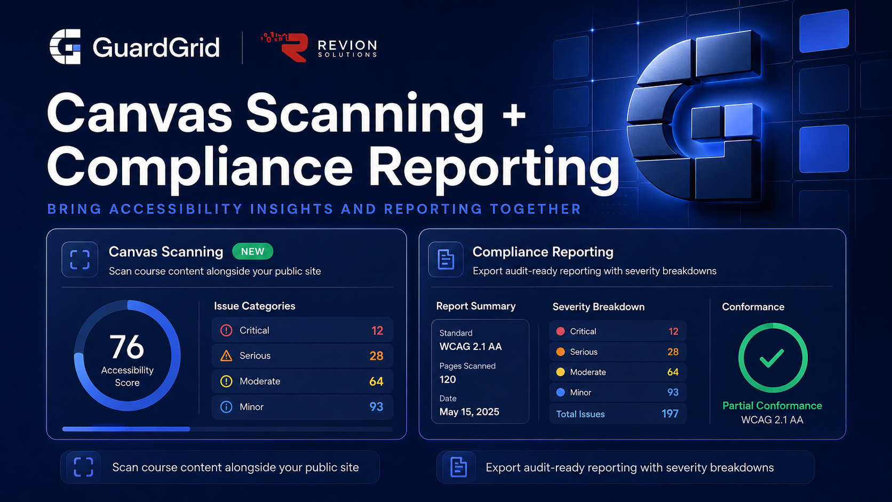Click the bottom Export audit-ready reporting caption text
This screenshot has height=502, width=892.
tap(630, 468)
